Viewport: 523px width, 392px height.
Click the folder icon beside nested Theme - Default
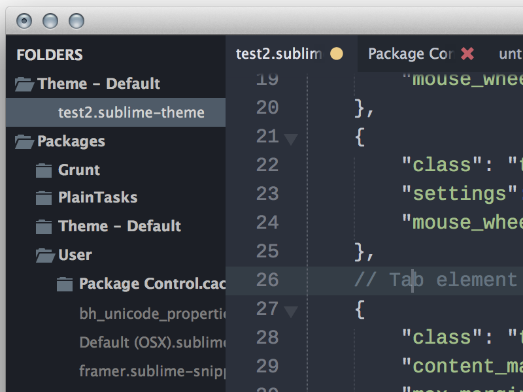point(44,227)
